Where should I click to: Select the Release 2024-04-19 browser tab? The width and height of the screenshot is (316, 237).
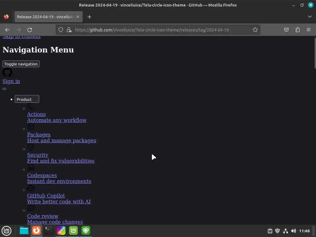tap(48, 17)
